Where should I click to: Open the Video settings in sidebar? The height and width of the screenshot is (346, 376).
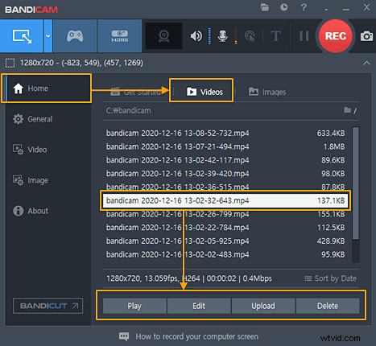[x=48, y=150]
